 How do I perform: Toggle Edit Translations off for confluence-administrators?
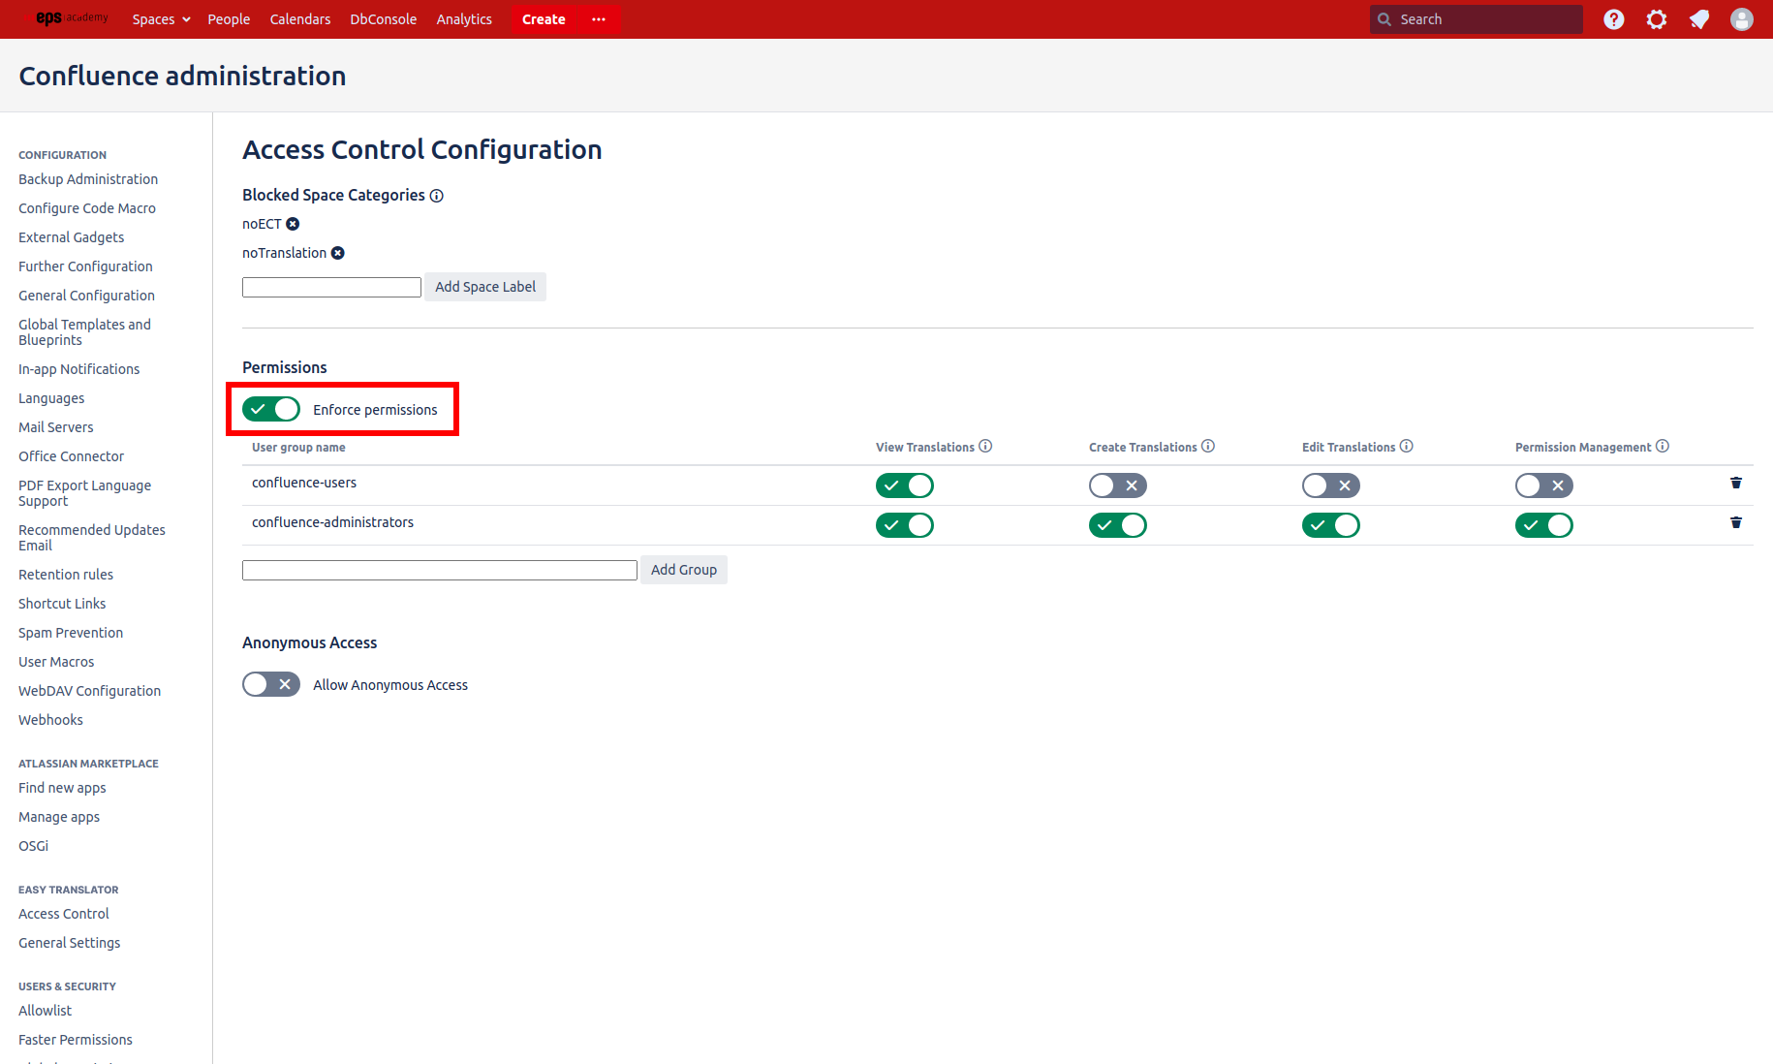pos(1330,525)
